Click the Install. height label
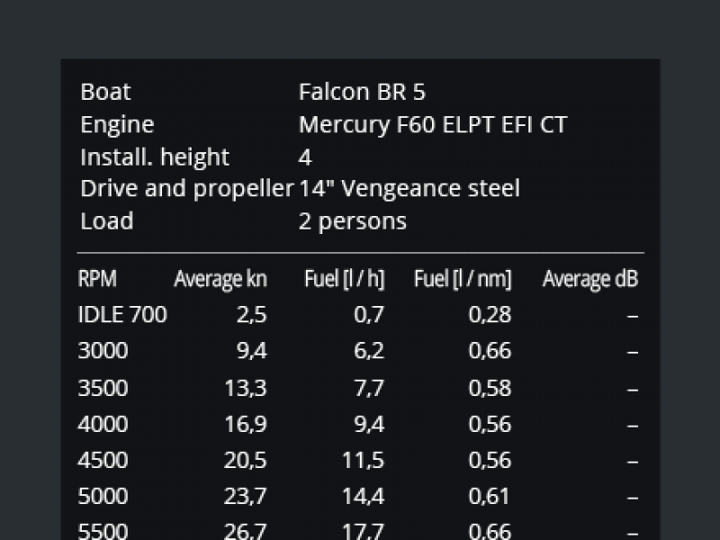The height and width of the screenshot is (540, 720). click(x=155, y=157)
